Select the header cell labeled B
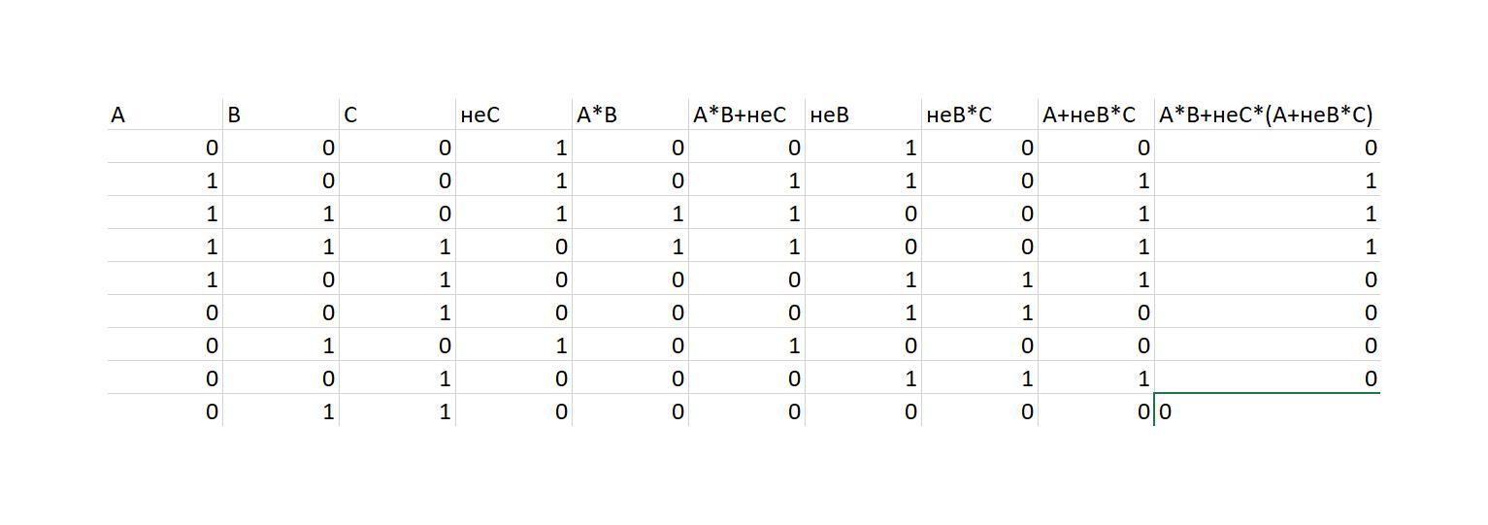This screenshot has height=525, width=1488. [x=281, y=115]
